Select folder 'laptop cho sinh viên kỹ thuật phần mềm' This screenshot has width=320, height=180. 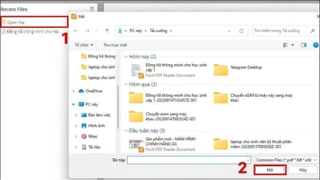click(x=253, y=144)
